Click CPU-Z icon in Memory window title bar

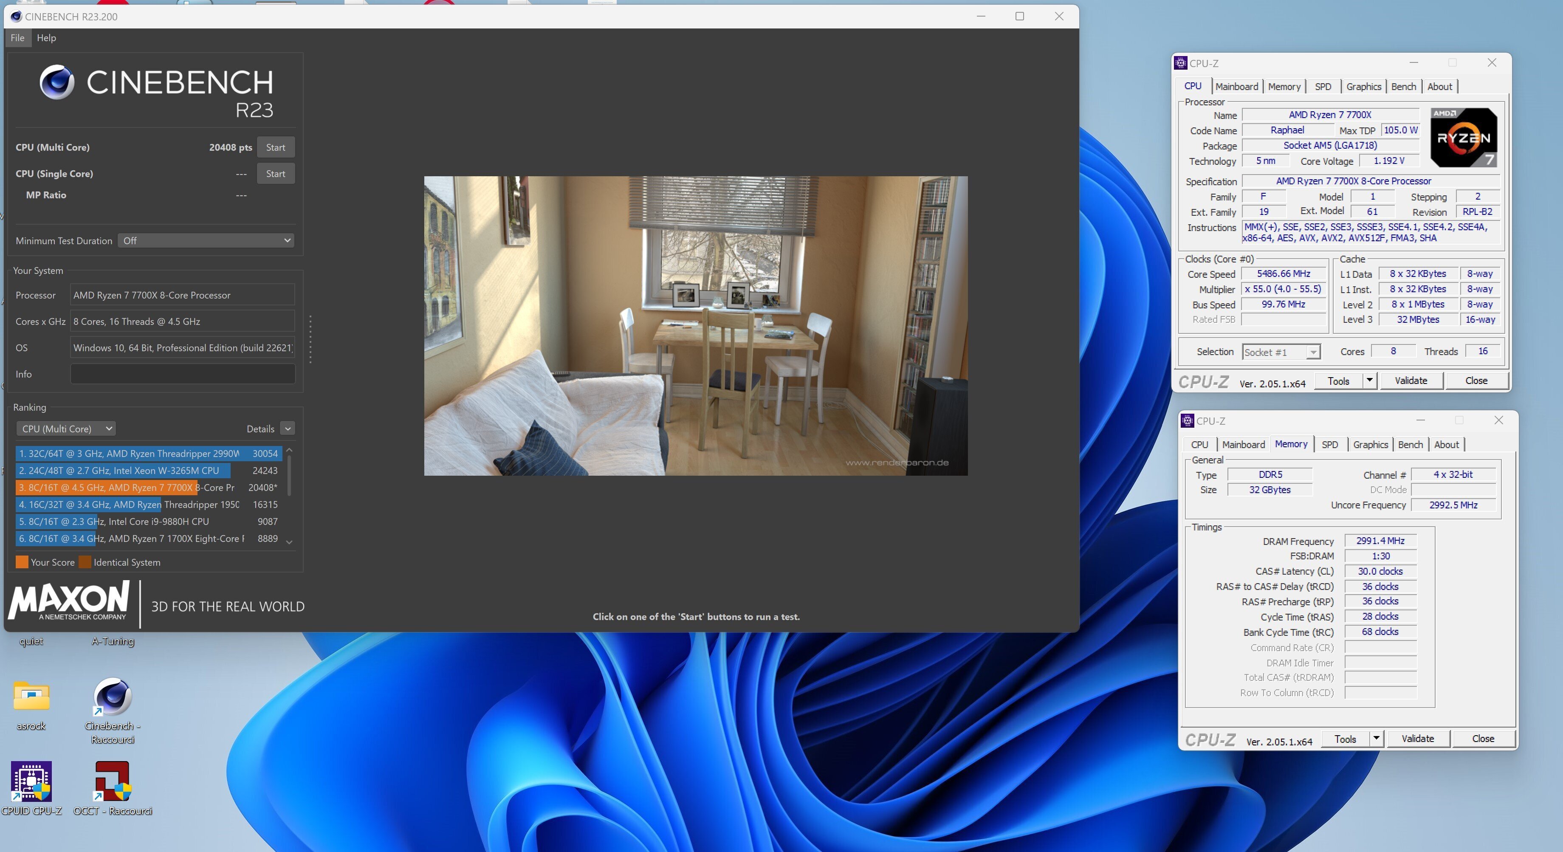click(x=1188, y=420)
